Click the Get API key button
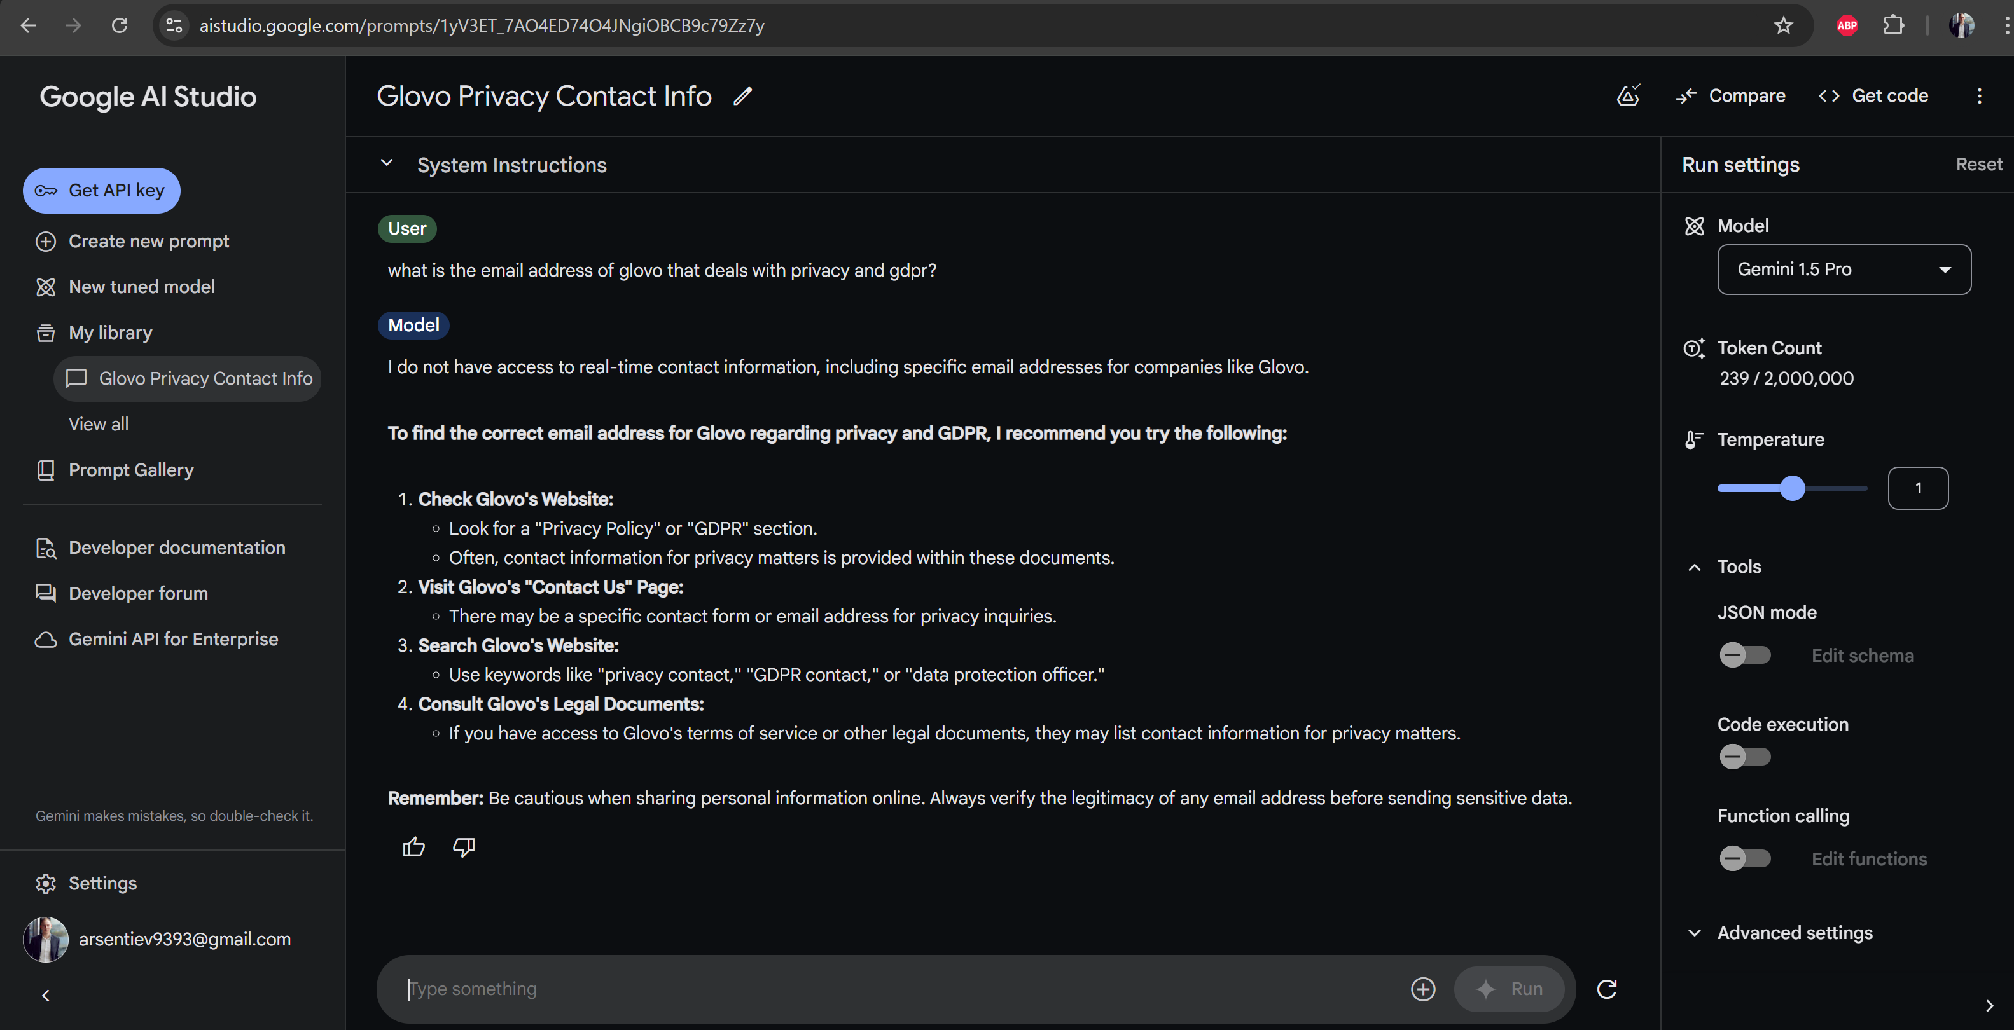Viewport: 2014px width, 1030px height. point(102,191)
